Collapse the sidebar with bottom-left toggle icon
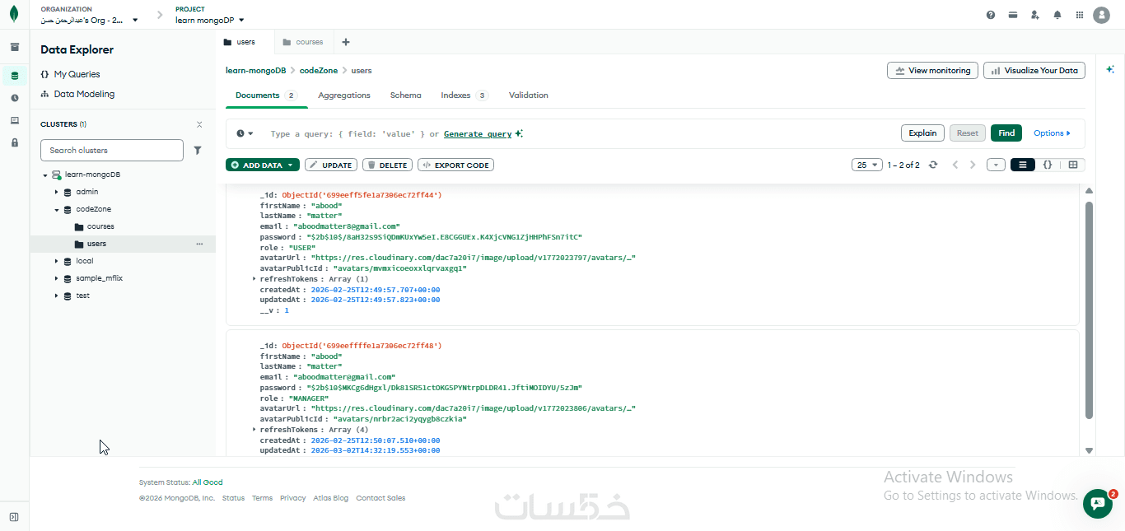 pos(14,517)
